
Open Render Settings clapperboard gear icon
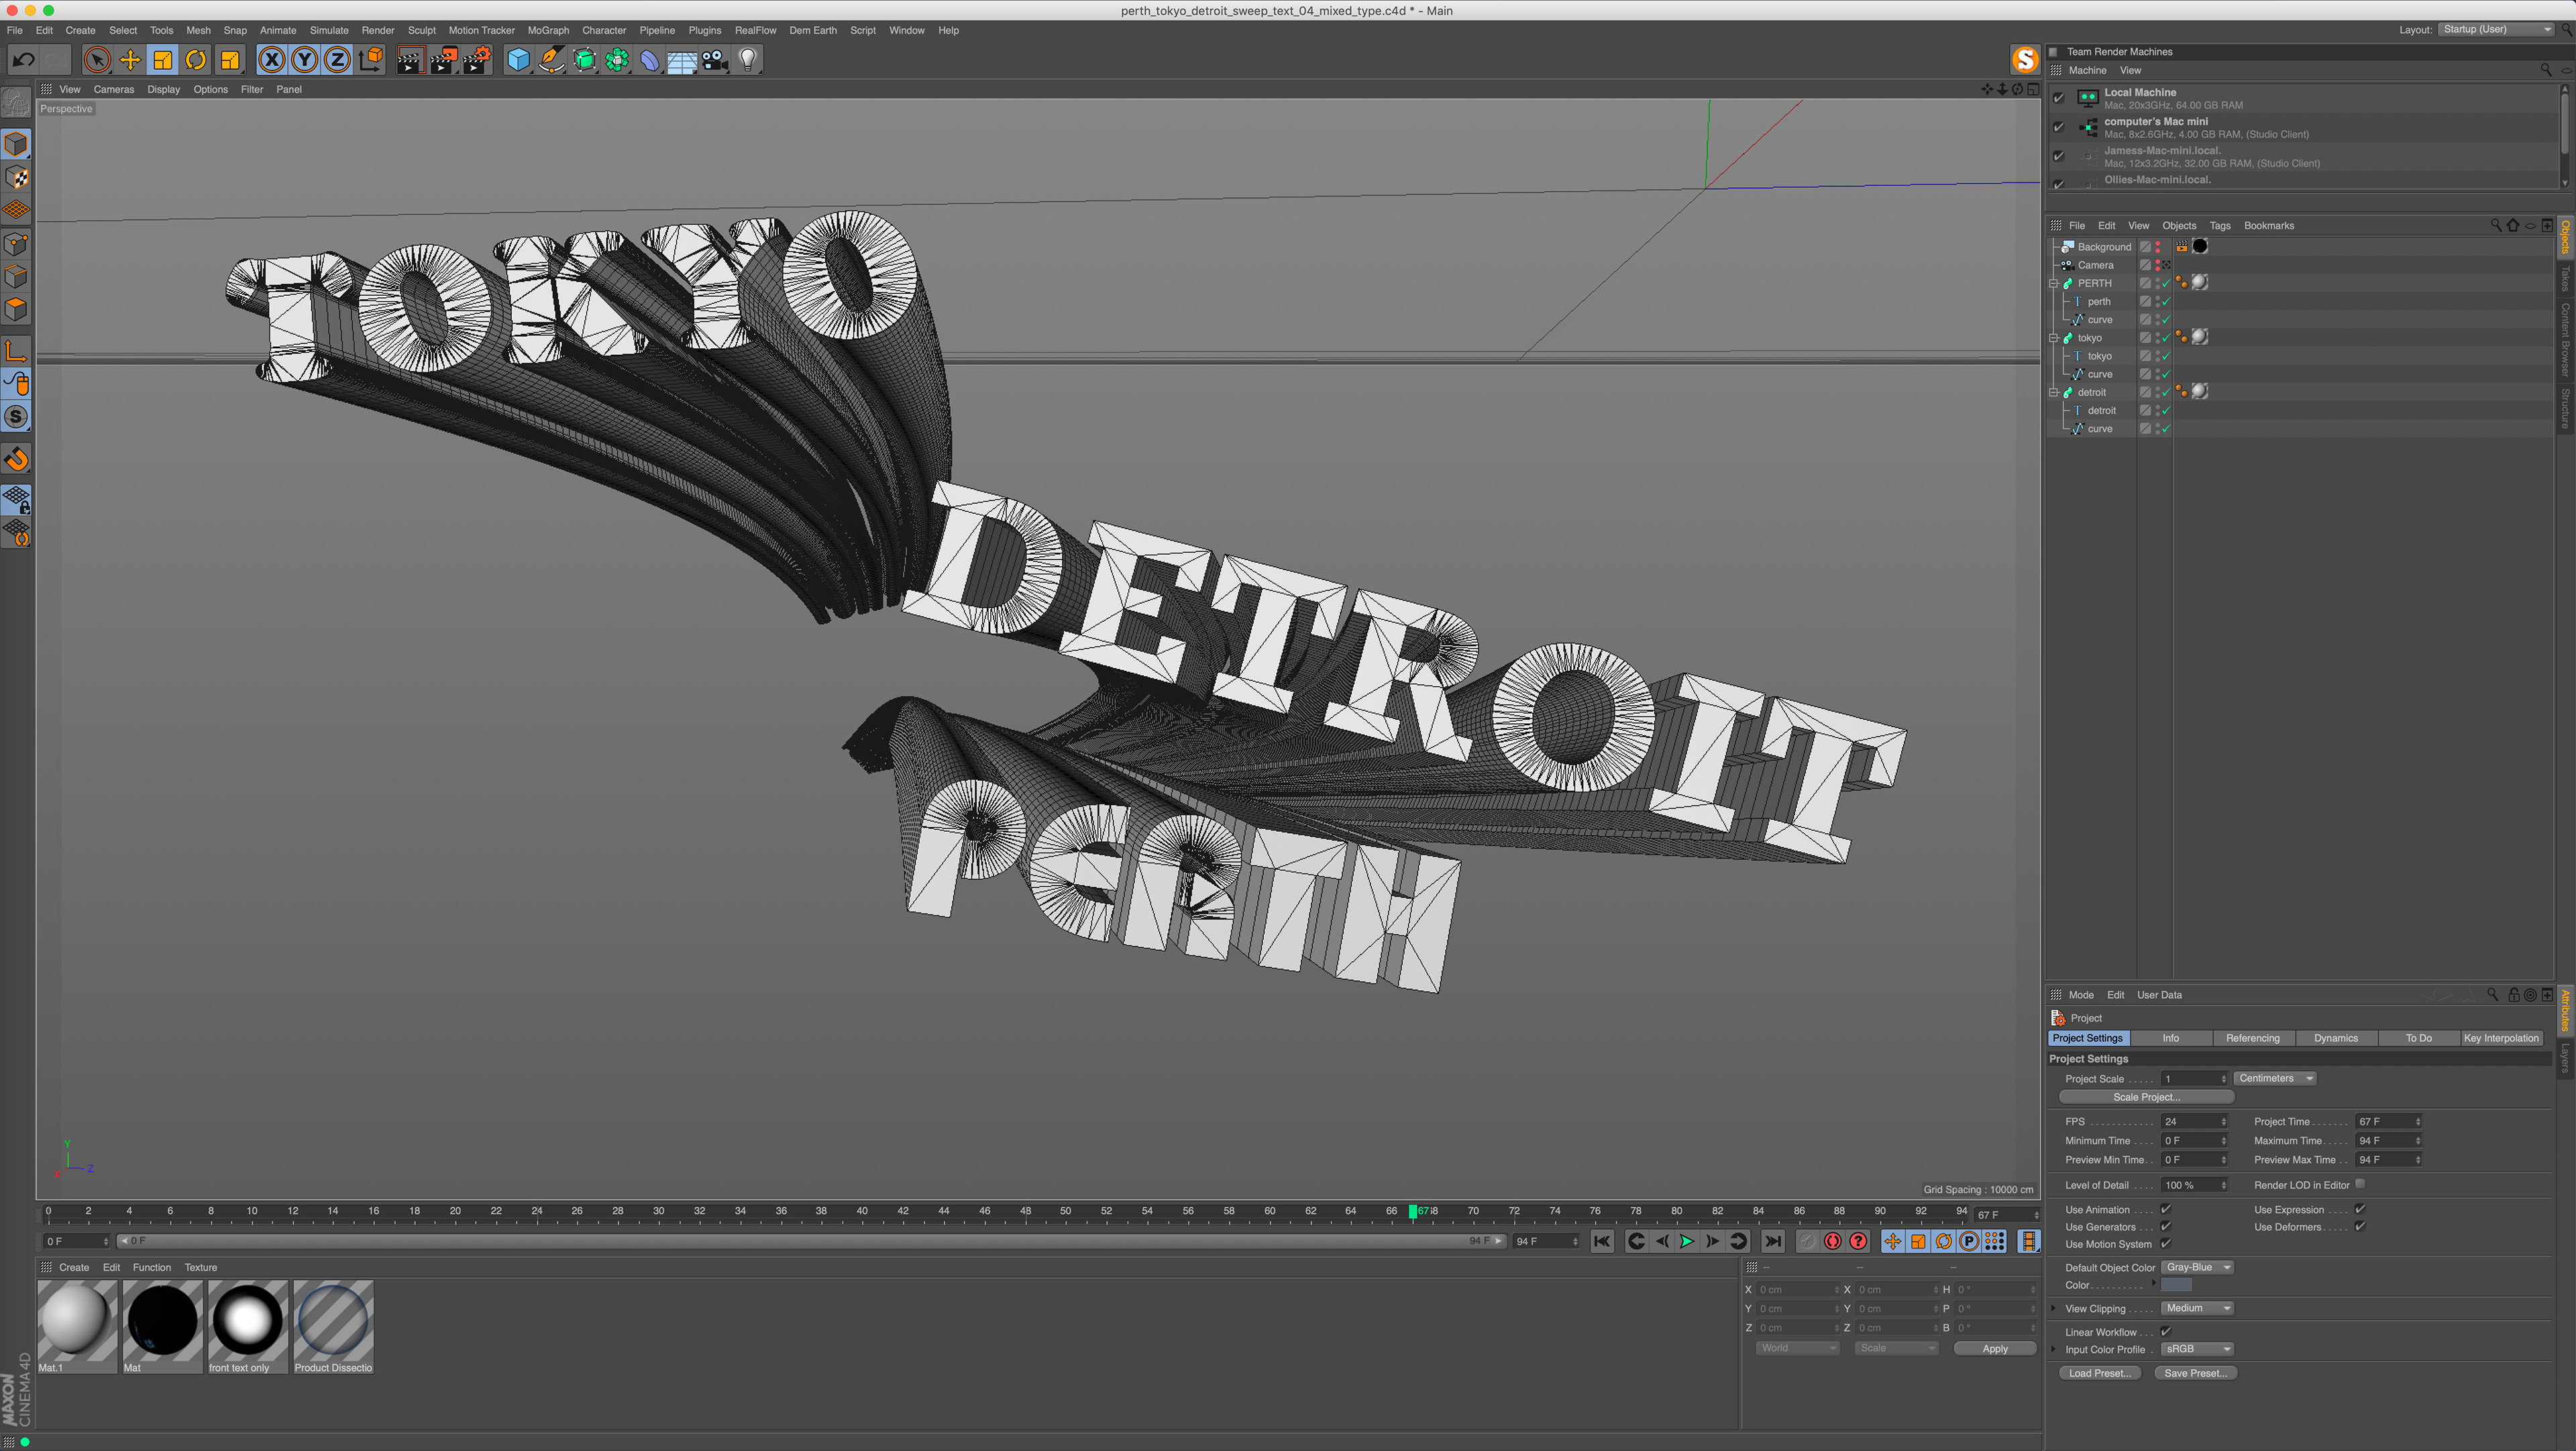[476, 61]
